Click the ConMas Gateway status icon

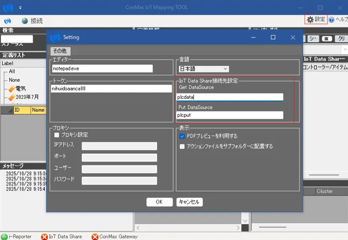(95, 237)
